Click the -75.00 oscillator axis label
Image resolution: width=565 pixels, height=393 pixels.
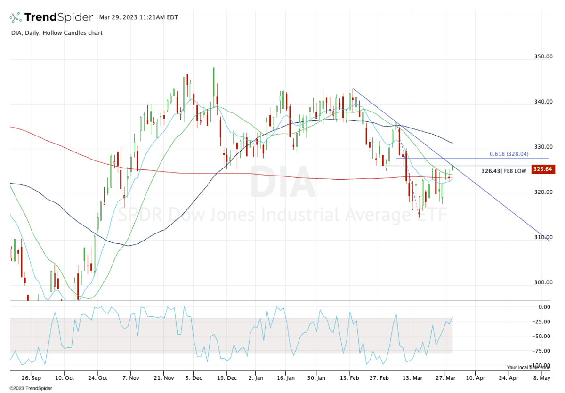click(542, 351)
